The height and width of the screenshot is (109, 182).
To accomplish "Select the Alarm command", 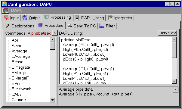I will click(17, 45).
